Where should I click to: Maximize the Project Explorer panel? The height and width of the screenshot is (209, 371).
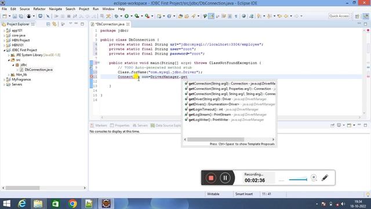click(x=82, y=24)
